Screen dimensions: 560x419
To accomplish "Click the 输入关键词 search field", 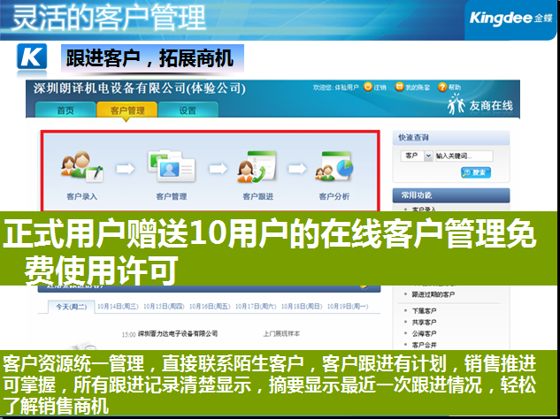I will click(464, 156).
